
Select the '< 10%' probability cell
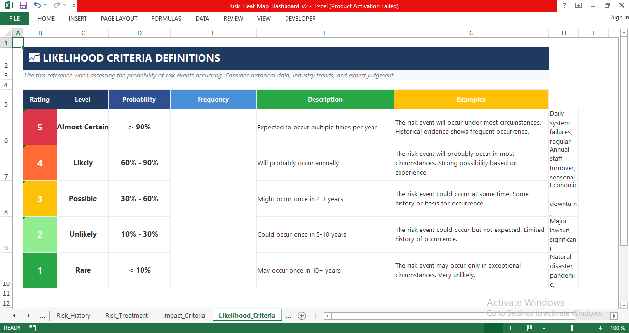click(x=139, y=270)
